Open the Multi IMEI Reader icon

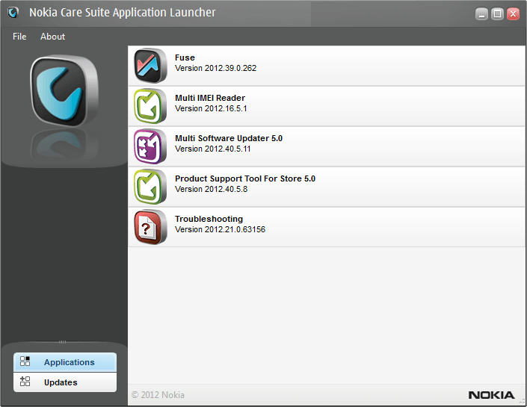150,106
